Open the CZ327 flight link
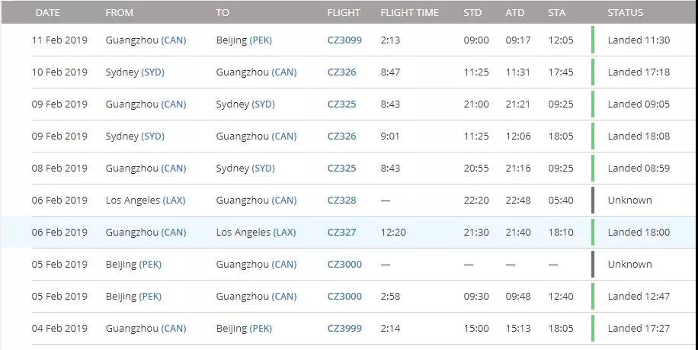698x350 pixels. point(341,233)
